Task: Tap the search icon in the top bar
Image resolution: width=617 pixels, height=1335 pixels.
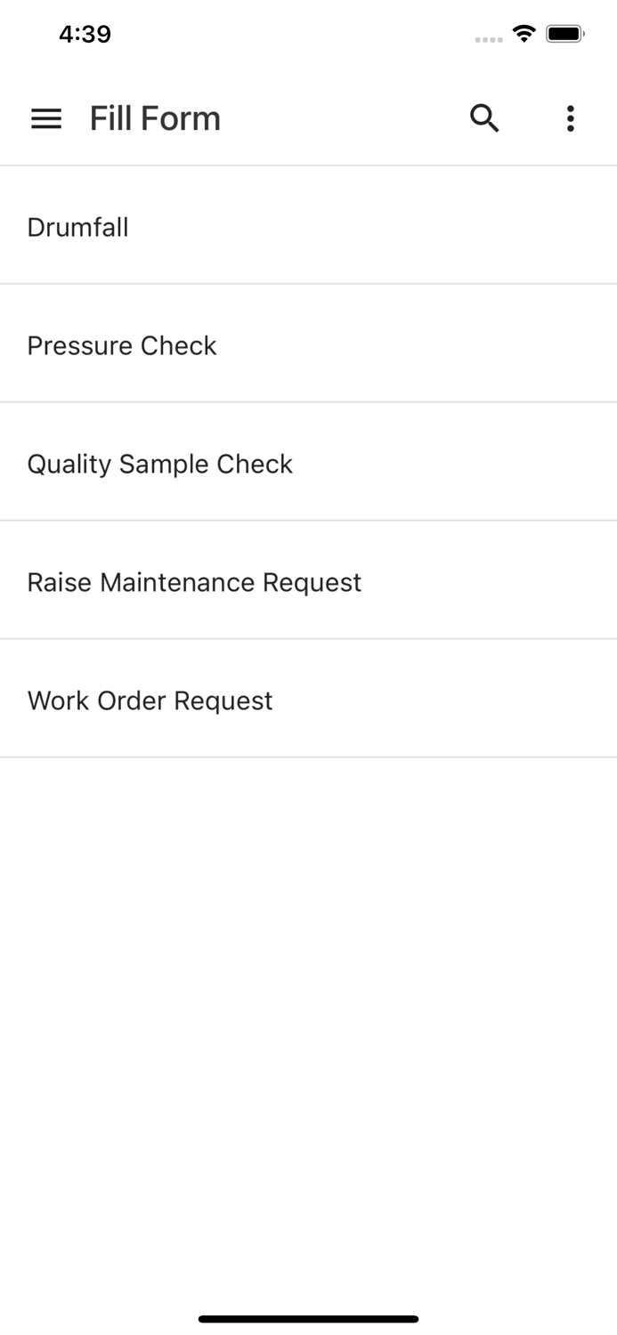Action: [x=484, y=117]
